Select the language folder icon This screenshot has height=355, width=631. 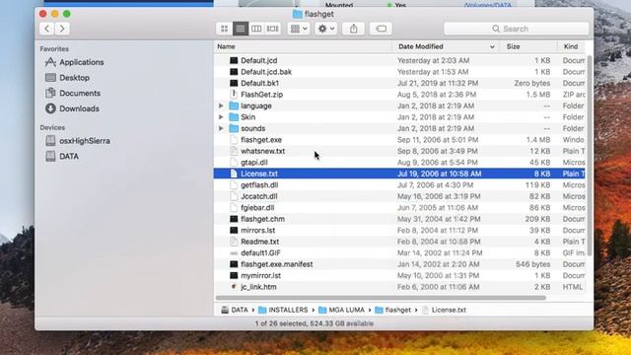pyautogui.click(x=234, y=106)
